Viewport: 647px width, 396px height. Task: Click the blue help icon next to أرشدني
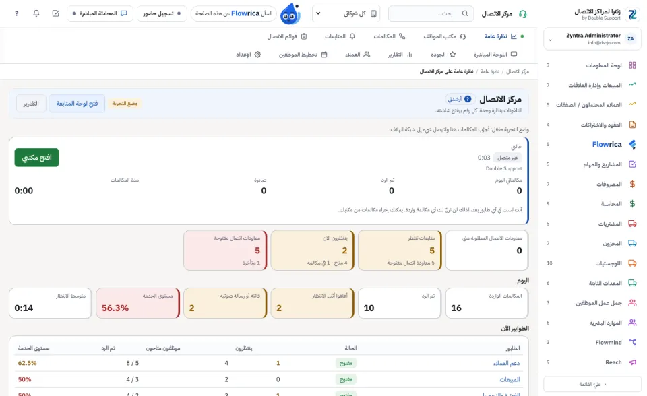[468, 99]
